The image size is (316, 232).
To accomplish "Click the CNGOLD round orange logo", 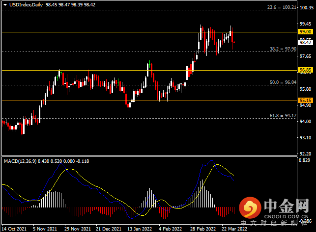I will (250, 207).
